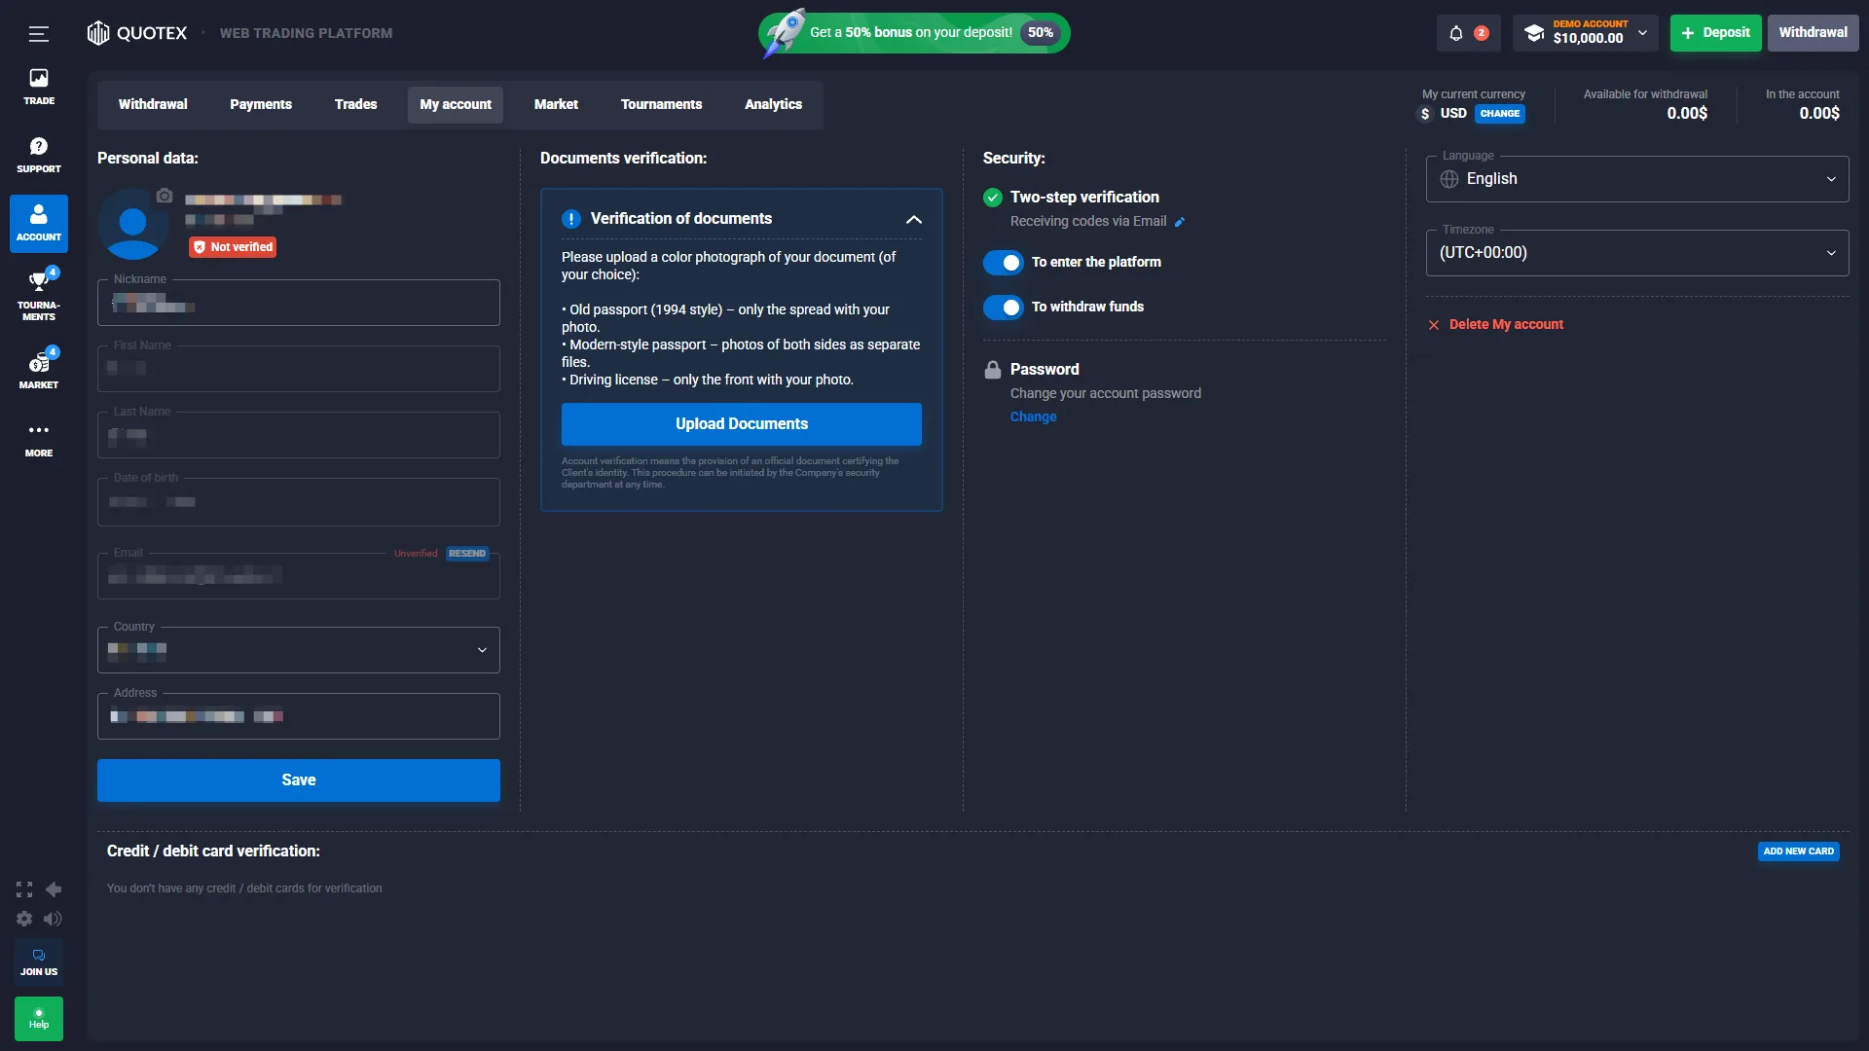The height and width of the screenshot is (1051, 1869).
Task: Open the Market sidebar icon
Action: click(39, 369)
